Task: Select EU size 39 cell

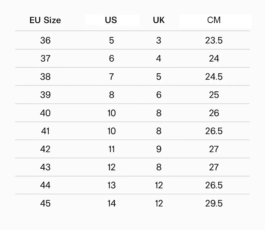Action: click(x=45, y=95)
